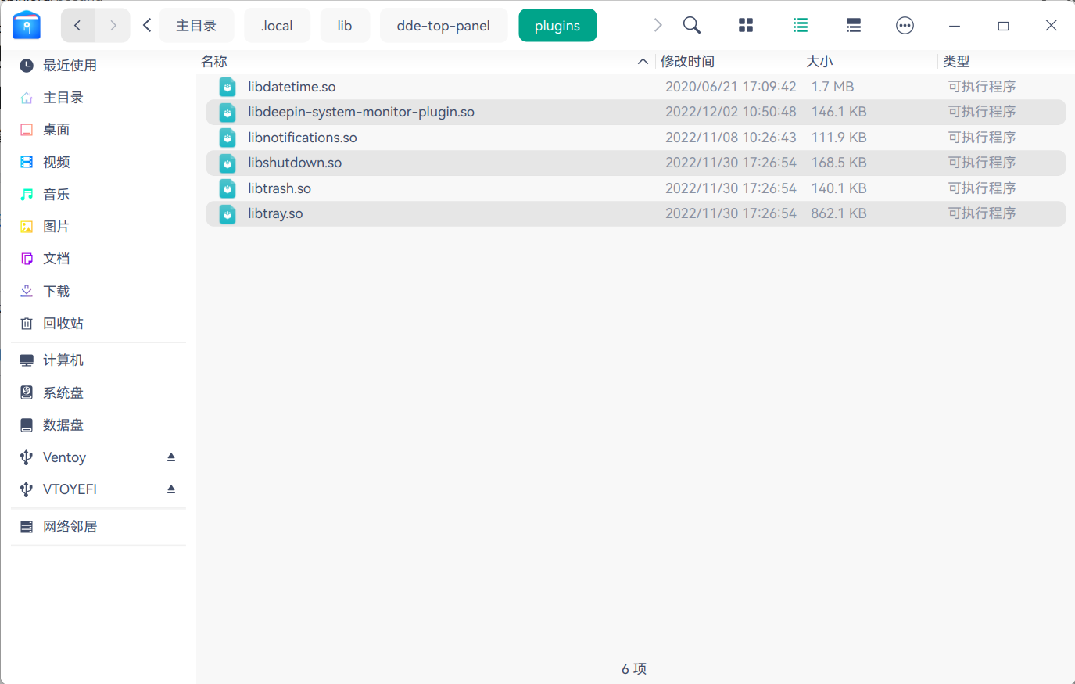Sort by 类型 column header
The image size is (1075, 684).
pyautogui.click(x=956, y=61)
